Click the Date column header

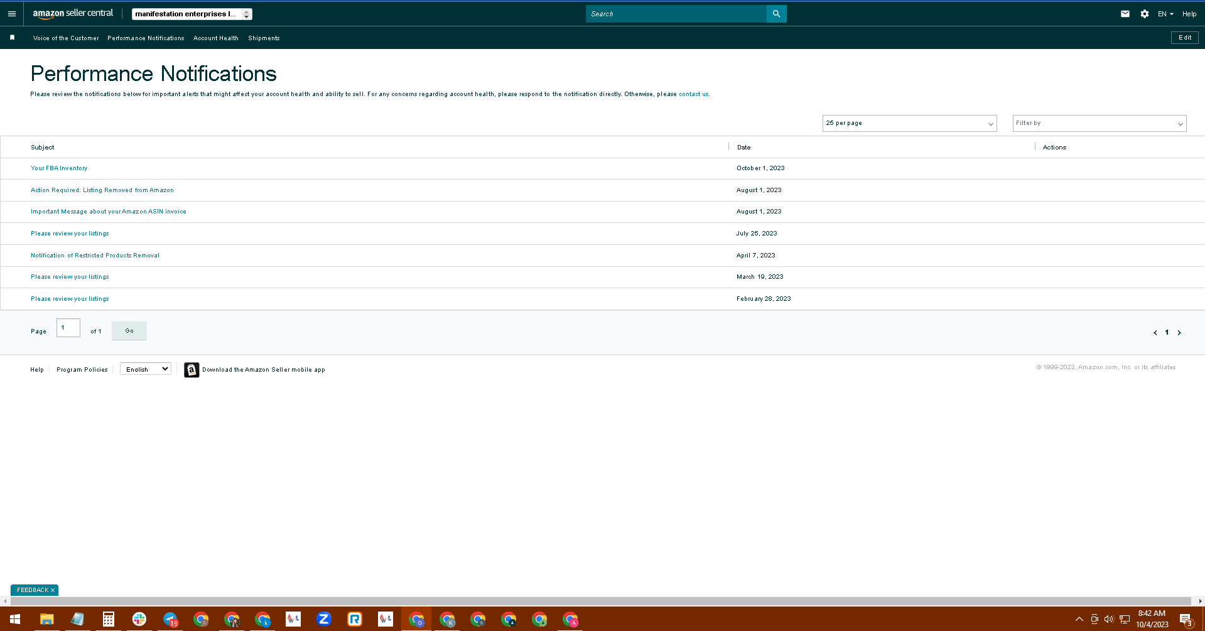pos(744,148)
